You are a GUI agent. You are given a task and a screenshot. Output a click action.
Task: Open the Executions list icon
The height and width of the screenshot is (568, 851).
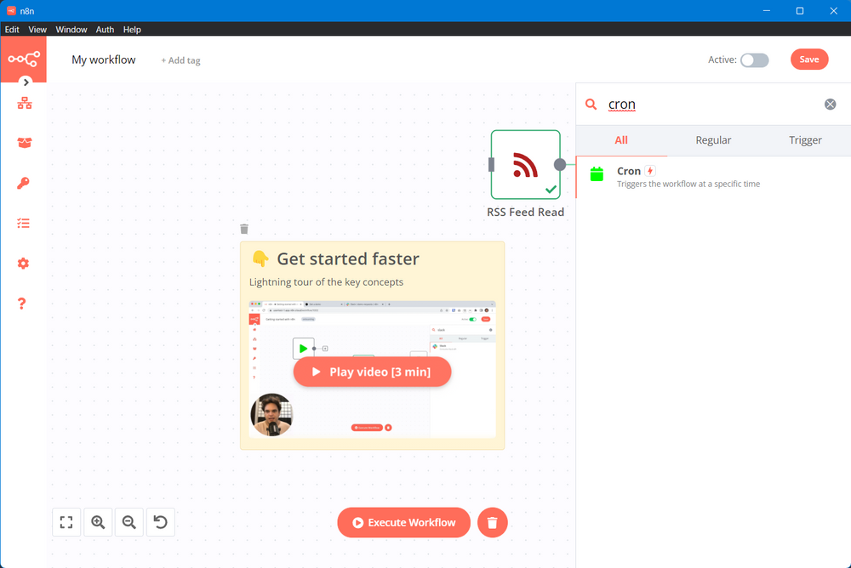[24, 223]
